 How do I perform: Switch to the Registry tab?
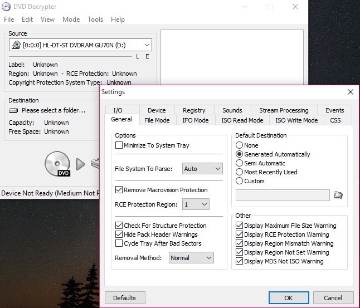coord(194,110)
